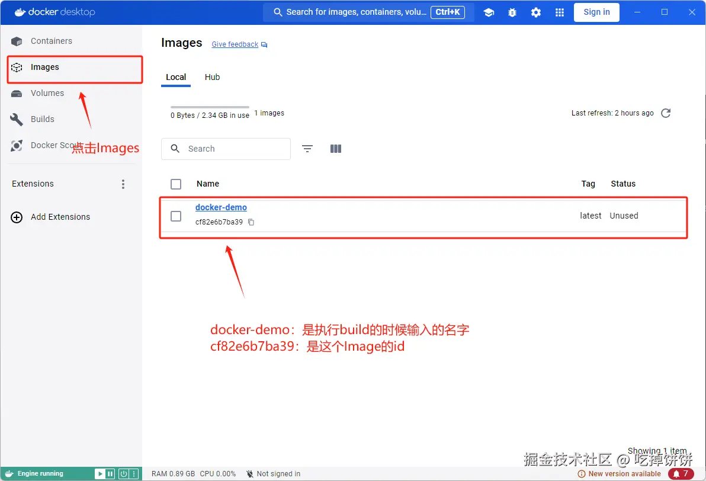Pause the Docker engine
This screenshot has width=706, height=481.
[110, 474]
